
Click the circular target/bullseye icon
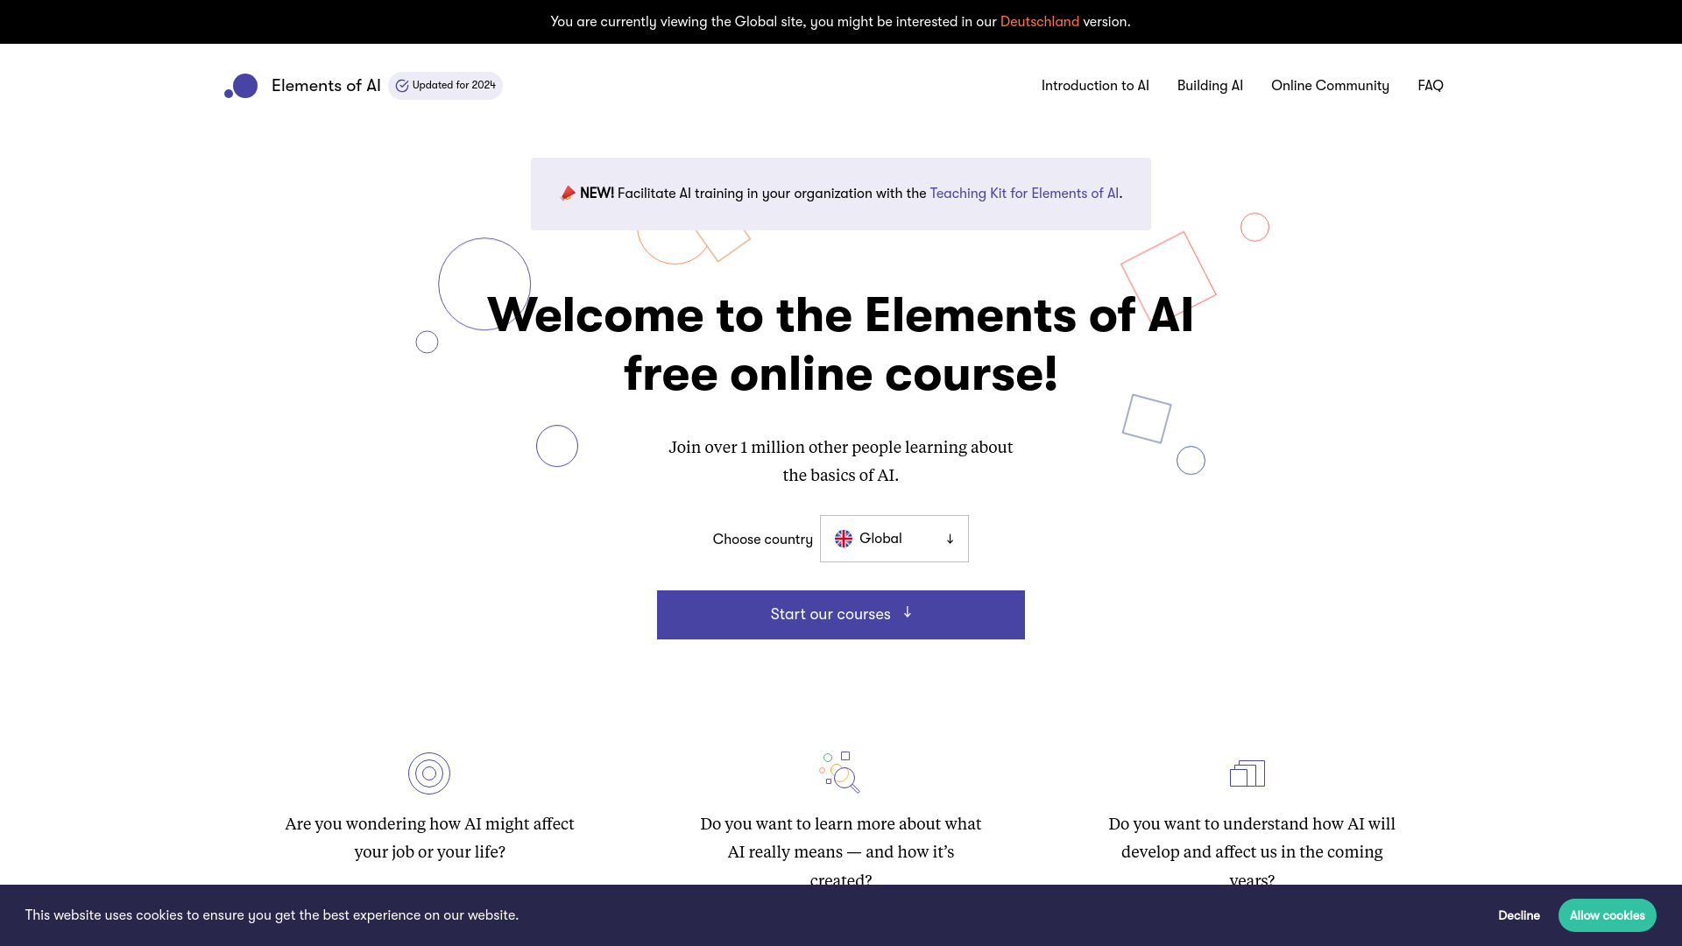pos(428,773)
